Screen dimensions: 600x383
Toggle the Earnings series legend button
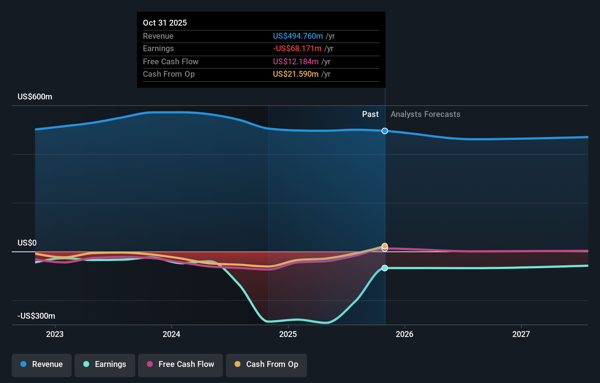[x=105, y=365]
